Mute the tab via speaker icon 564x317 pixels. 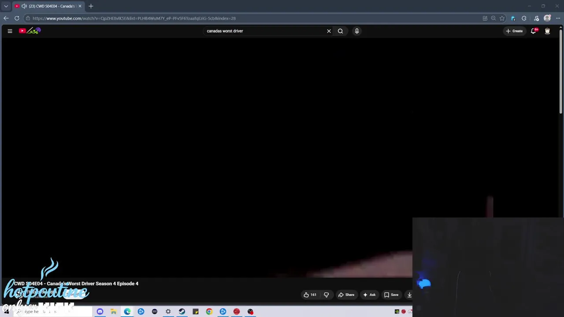point(24,6)
